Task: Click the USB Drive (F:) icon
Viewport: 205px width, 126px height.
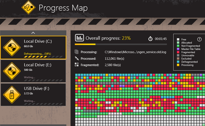Action: click(x=12, y=94)
